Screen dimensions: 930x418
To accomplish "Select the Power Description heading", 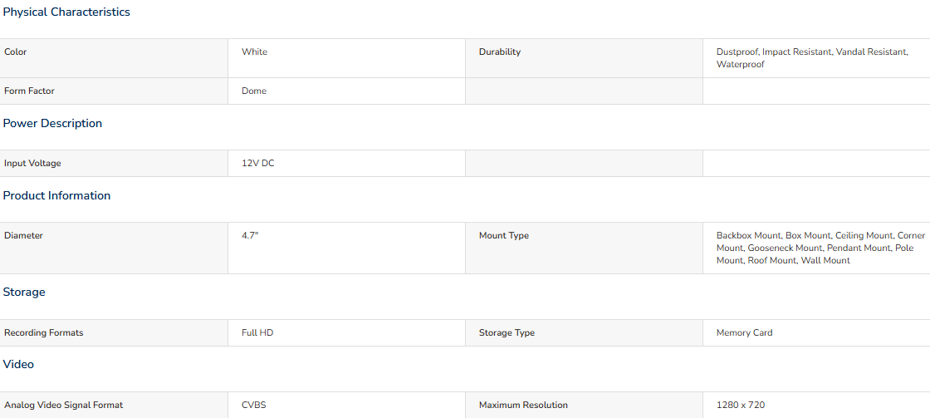I will click(x=52, y=124).
